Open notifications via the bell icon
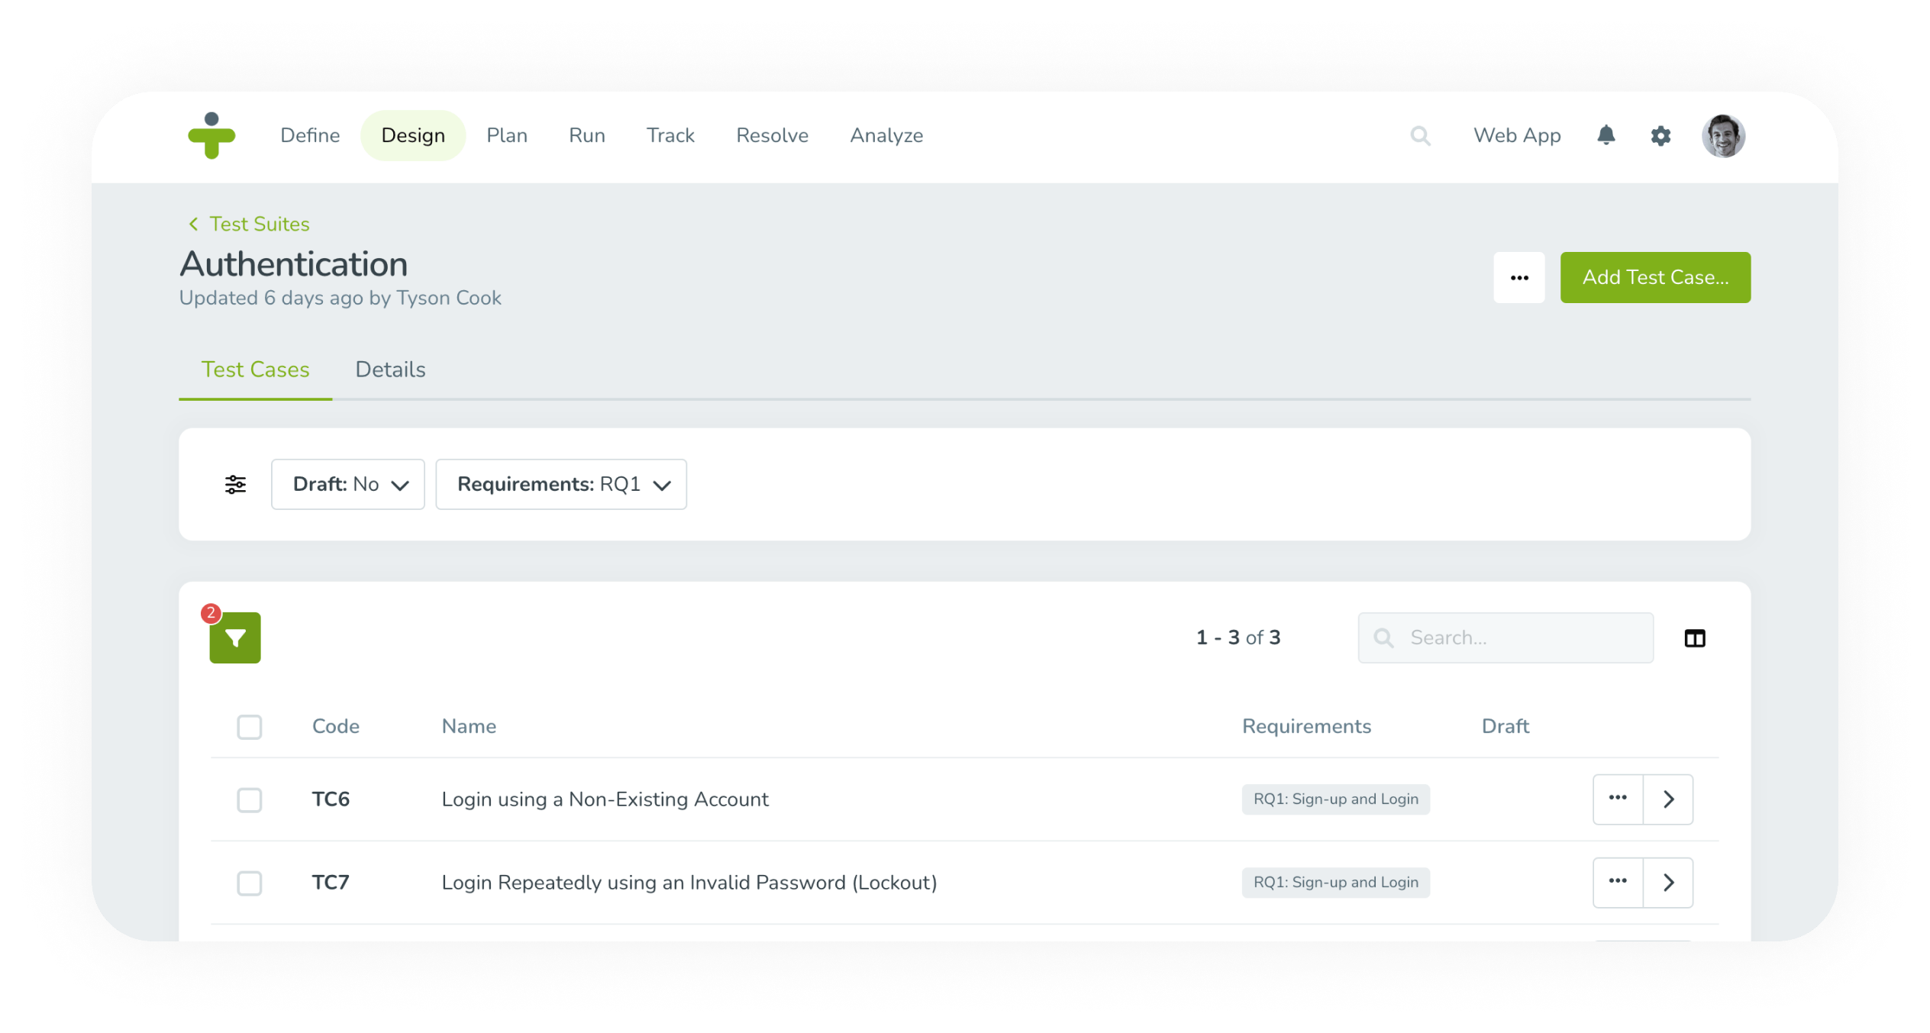This screenshot has width=1930, height=1033. click(x=1607, y=135)
